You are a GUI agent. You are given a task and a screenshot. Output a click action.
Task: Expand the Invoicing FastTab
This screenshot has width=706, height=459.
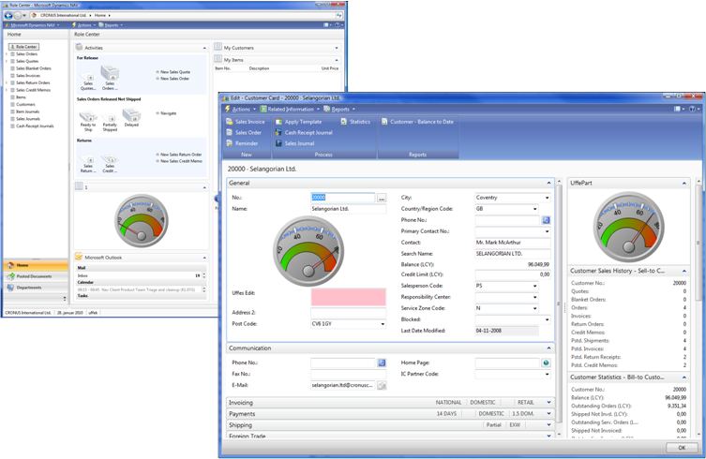point(549,402)
